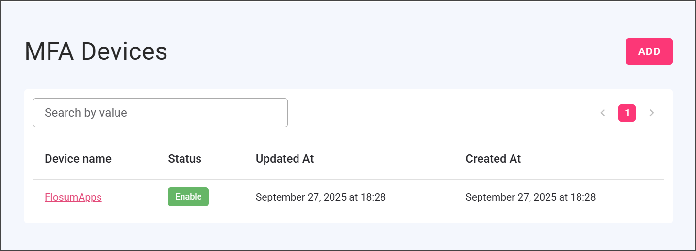The image size is (696, 251).
Task: Sort by Device name column header
Action: [x=78, y=159]
